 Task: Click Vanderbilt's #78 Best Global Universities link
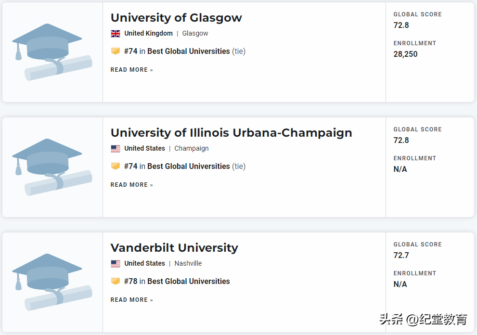(177, 281)
